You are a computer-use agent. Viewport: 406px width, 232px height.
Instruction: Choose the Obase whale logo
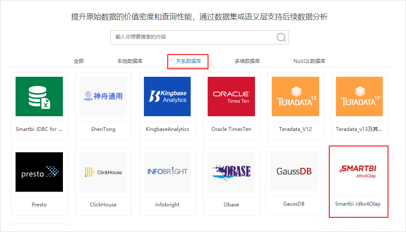coord(231,172)
